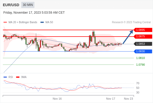Screen dimensions: 153x103
Task: Toggle MA 20 + Bollinger Bands legend swatch
Action: [5, 22]
